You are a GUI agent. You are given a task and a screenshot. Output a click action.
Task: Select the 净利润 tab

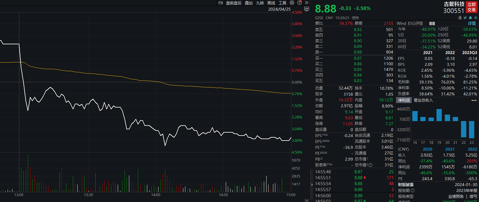(x=404, y=100)
